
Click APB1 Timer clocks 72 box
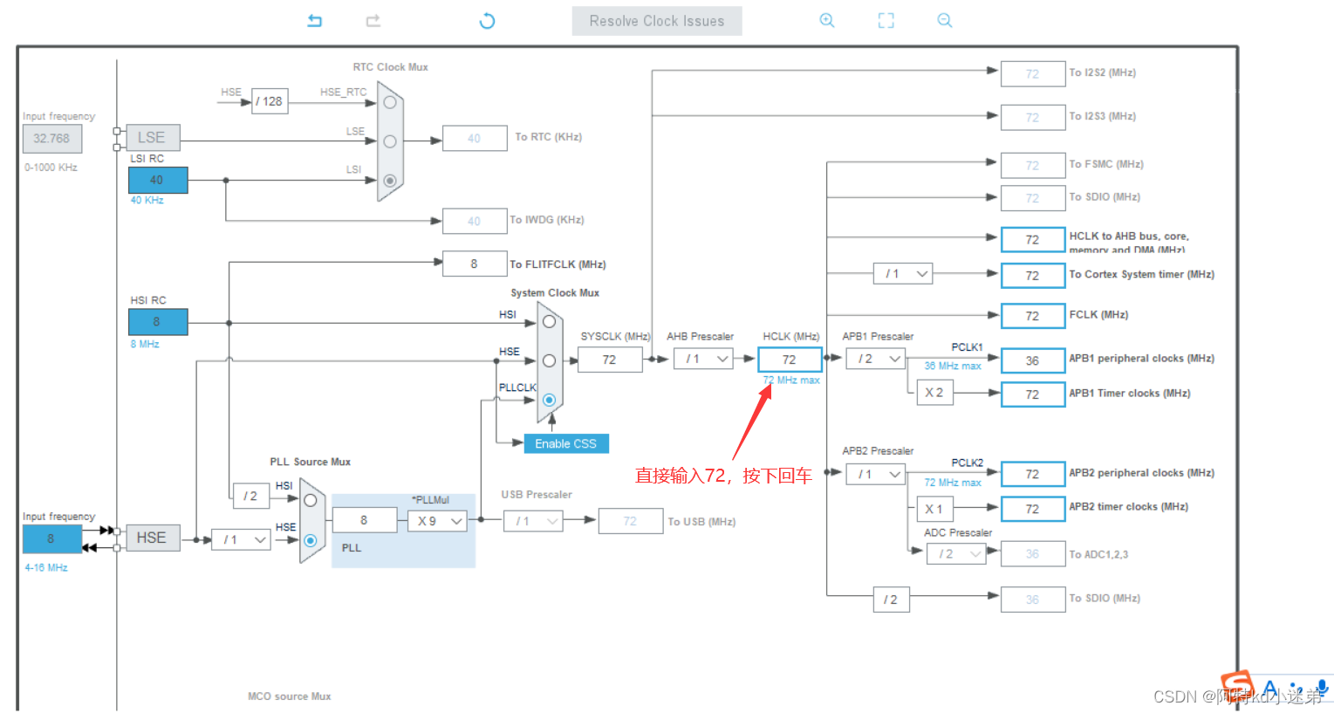tap(1033, 394)
